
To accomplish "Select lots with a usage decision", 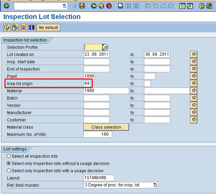I will (x=9, y=171).
